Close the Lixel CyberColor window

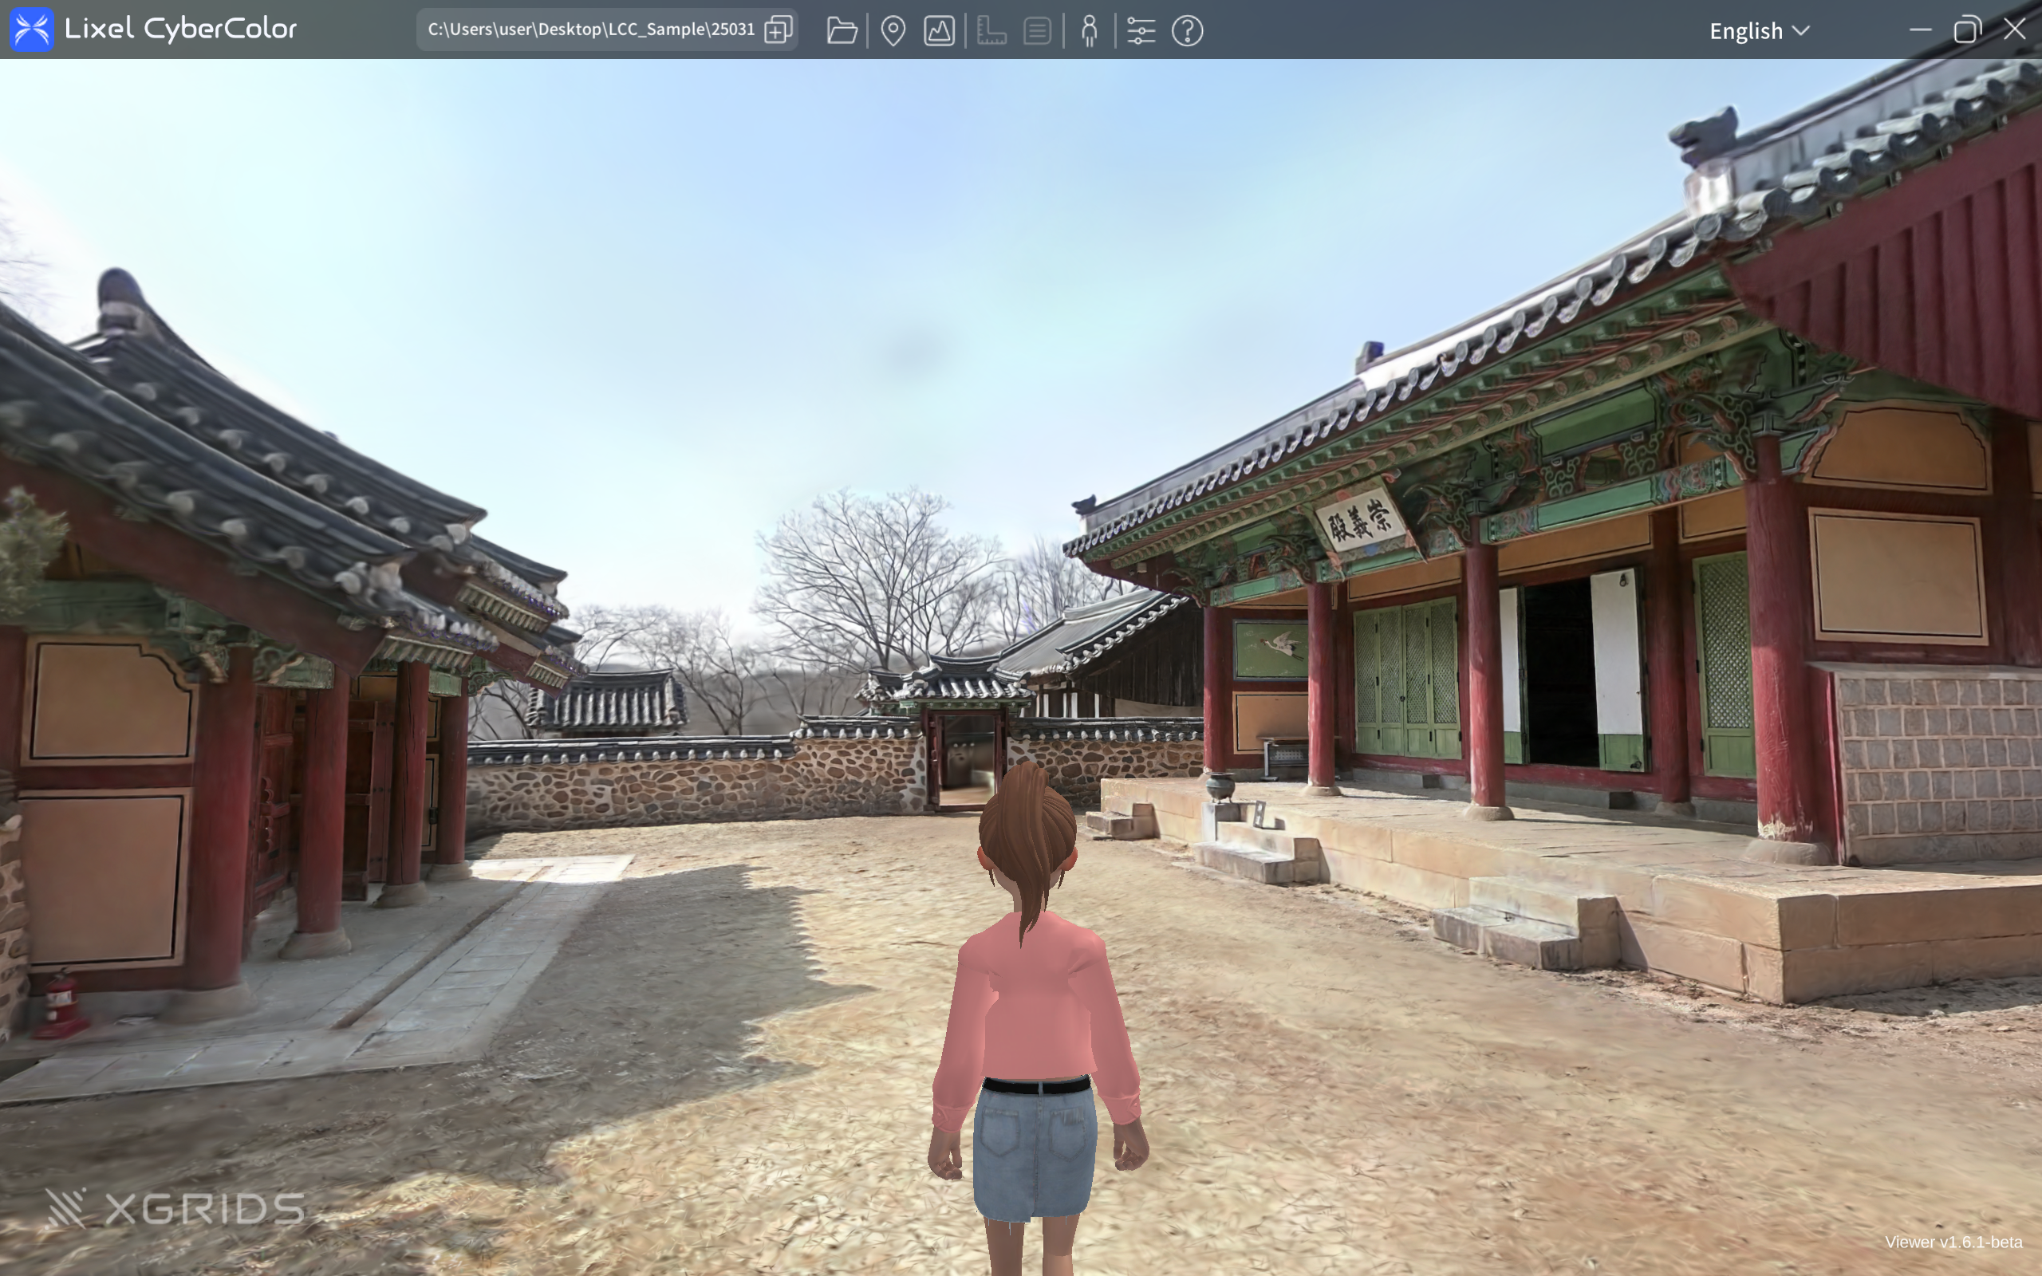click(x=2015, y=30)
